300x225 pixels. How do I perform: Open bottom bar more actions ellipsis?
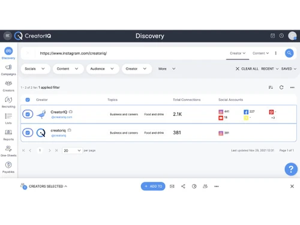pyautogui.click(x=217, y=186)
